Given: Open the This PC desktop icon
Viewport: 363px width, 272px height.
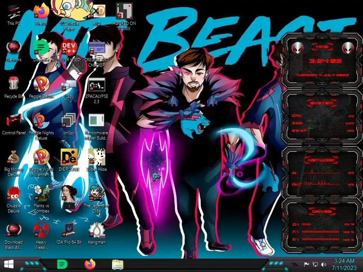Looking at the screenshot, I should 14,15.
